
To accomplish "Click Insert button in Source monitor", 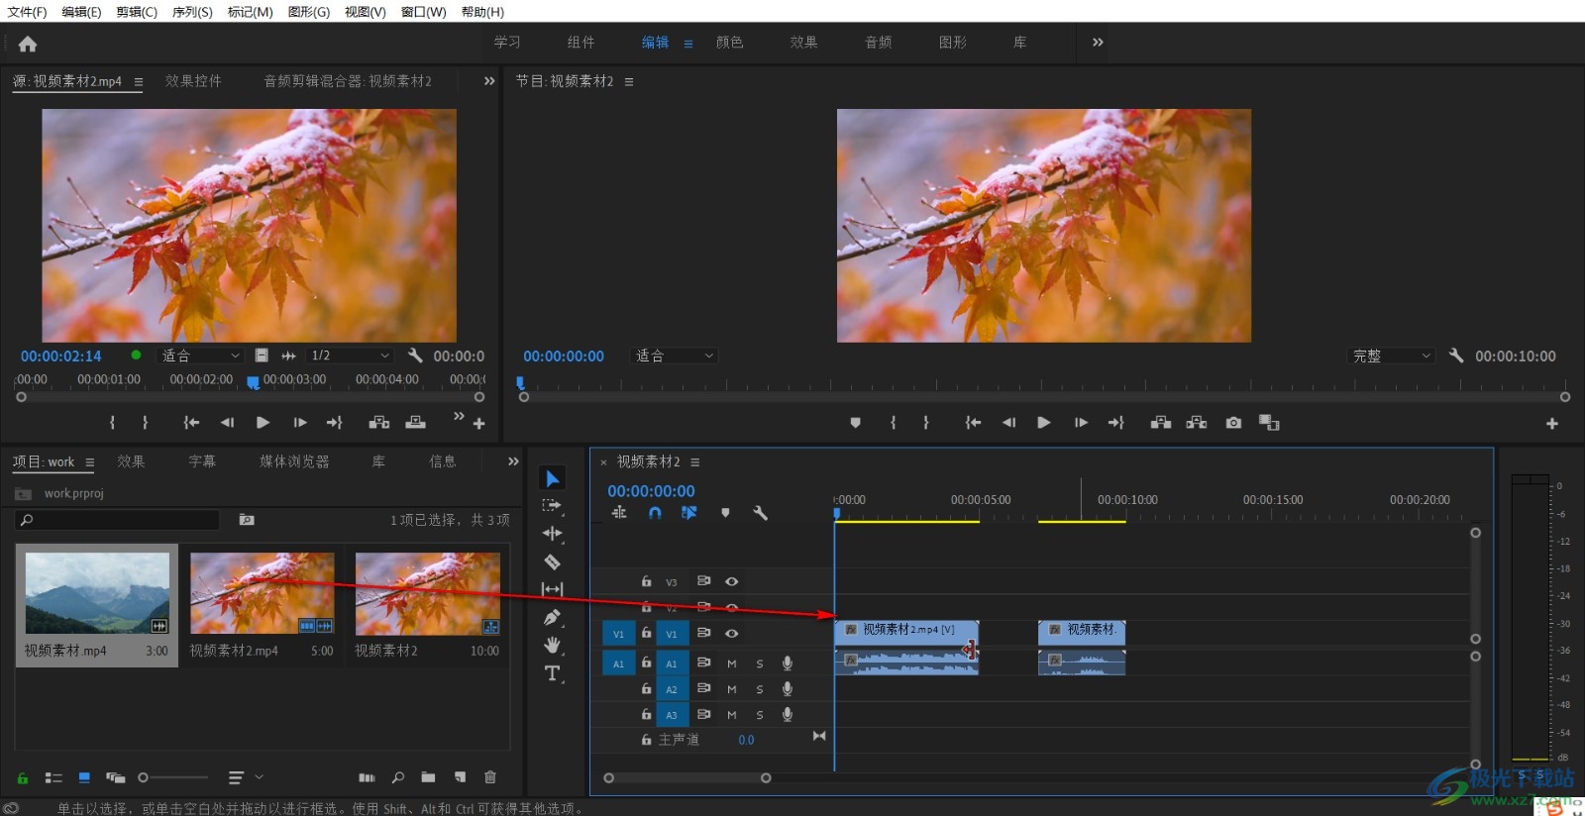I will [x=378, y=423].
